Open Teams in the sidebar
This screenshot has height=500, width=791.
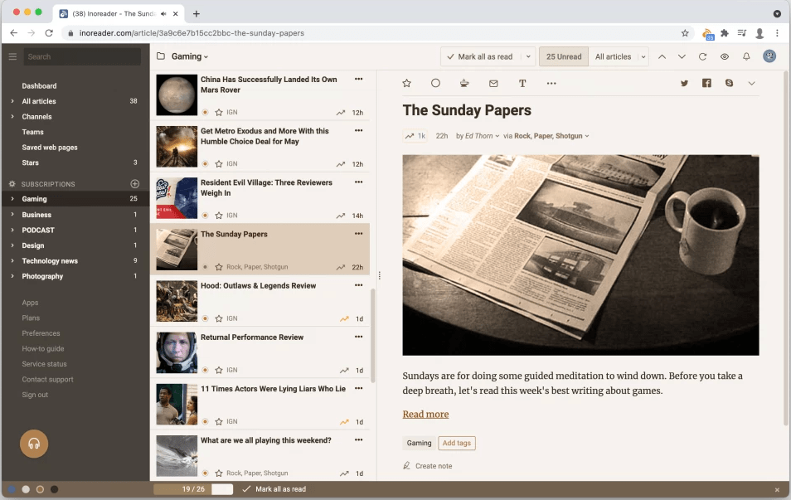[33, 132]
